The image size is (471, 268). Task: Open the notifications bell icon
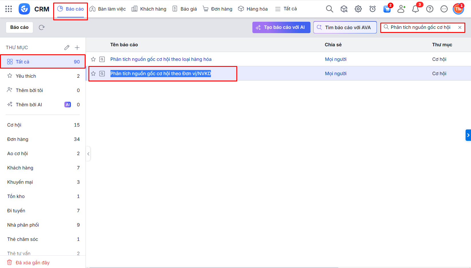[x=415, y=9]
